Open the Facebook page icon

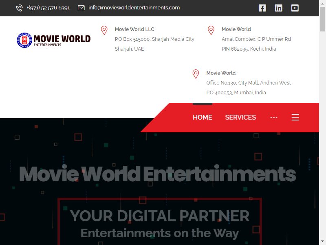pyautogui.click(x=262, y=8)
